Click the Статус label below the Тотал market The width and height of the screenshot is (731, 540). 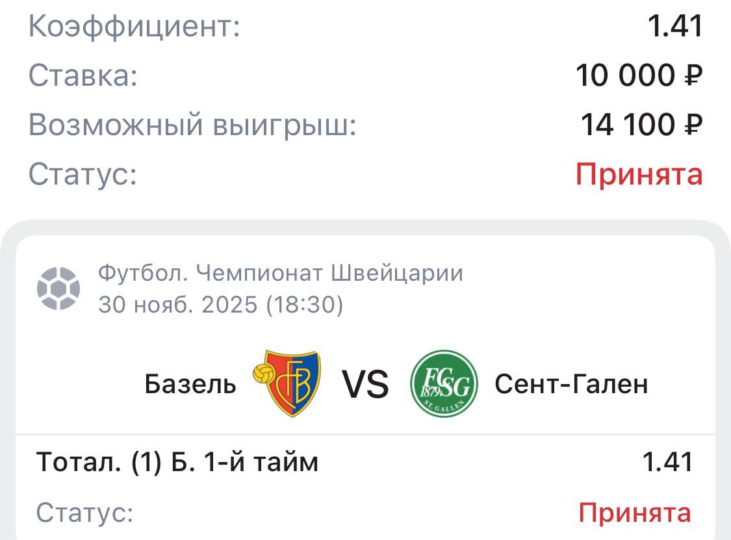[x=84, y=513]
